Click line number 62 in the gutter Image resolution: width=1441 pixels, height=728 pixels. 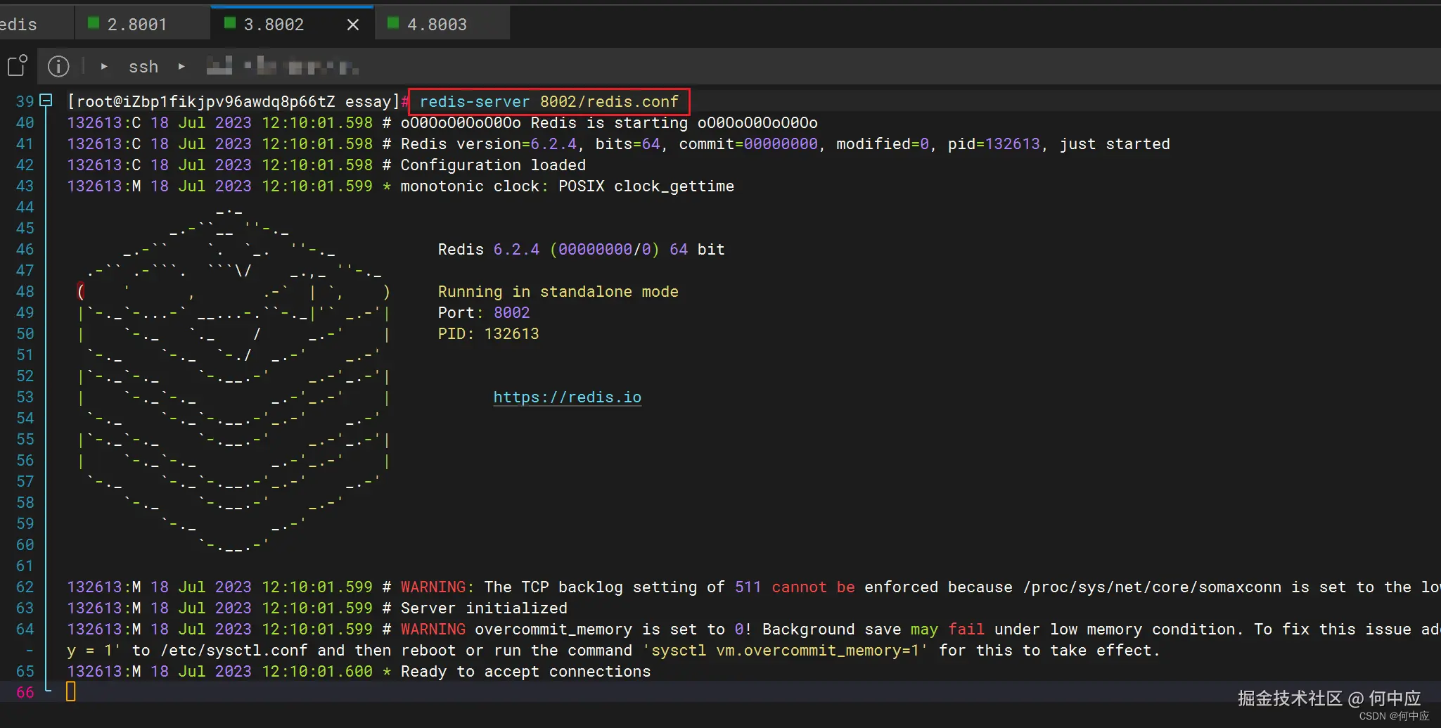[x=25, y=587]
